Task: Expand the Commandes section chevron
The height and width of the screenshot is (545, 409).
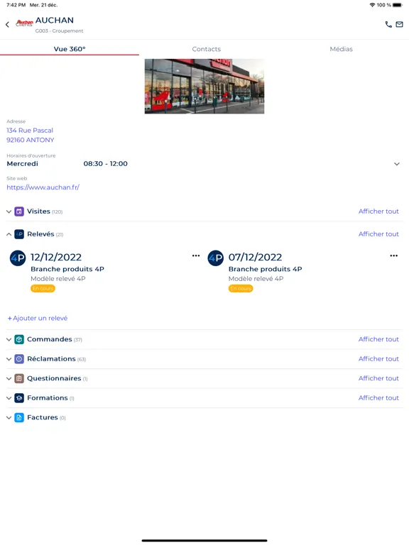Action: pos(9,339)
